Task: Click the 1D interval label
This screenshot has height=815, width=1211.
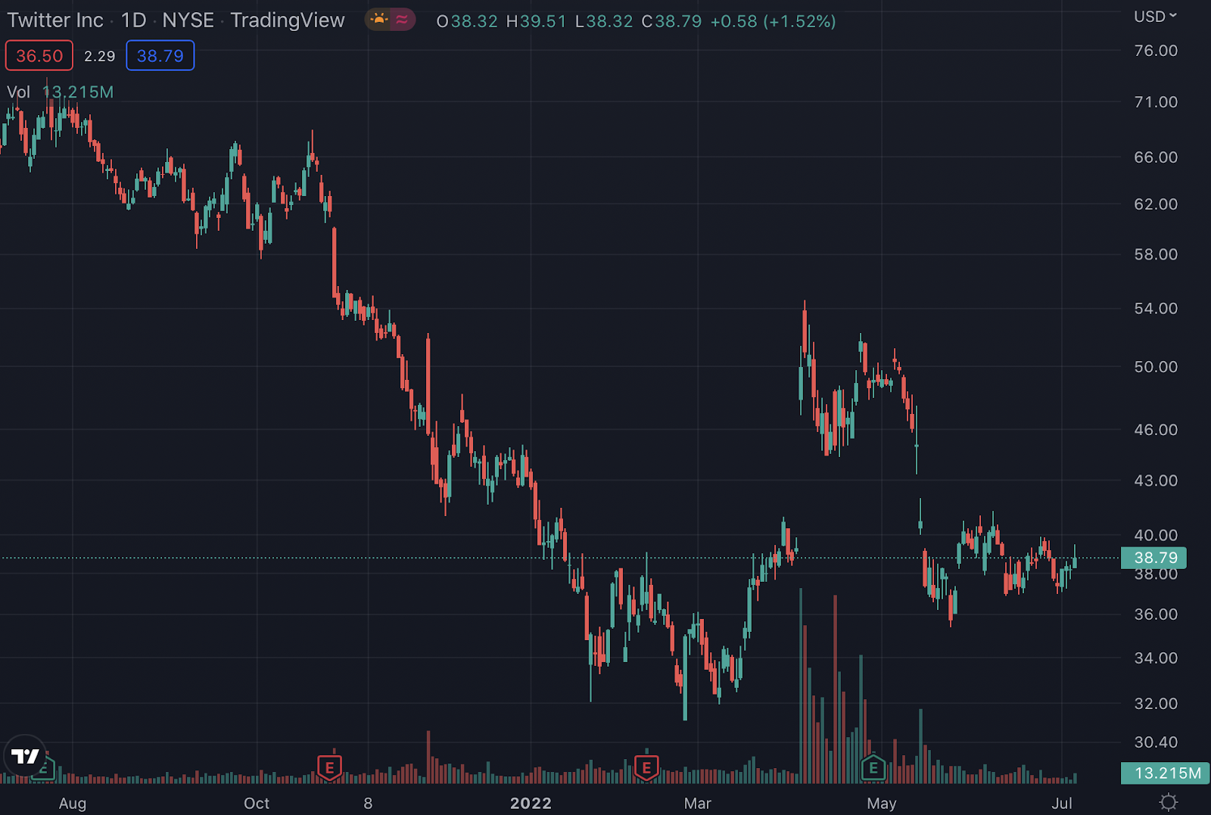Action: (x=134, y=20)
